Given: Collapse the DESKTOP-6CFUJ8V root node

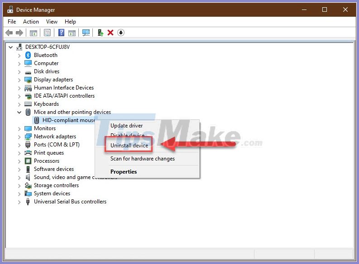Looking at the screenshot, I should [x=10, y=47].
